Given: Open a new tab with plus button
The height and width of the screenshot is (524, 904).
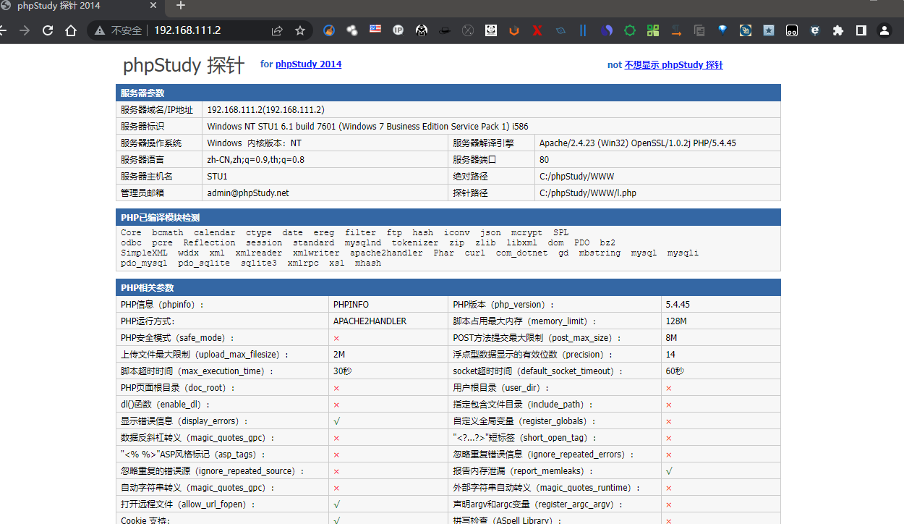Looking at the screenshot, I should tap(181, 6).
